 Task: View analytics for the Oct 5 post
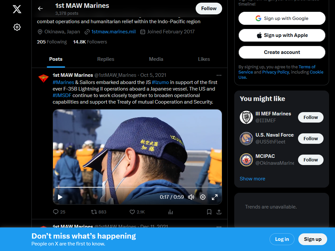click(170, 212)
